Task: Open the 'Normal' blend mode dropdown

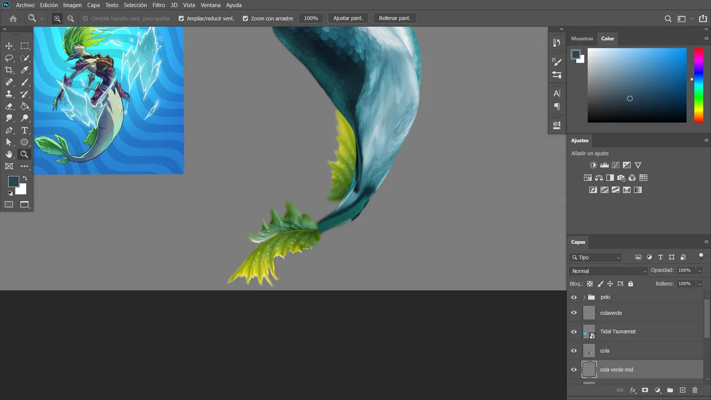Action: (608, 271)
